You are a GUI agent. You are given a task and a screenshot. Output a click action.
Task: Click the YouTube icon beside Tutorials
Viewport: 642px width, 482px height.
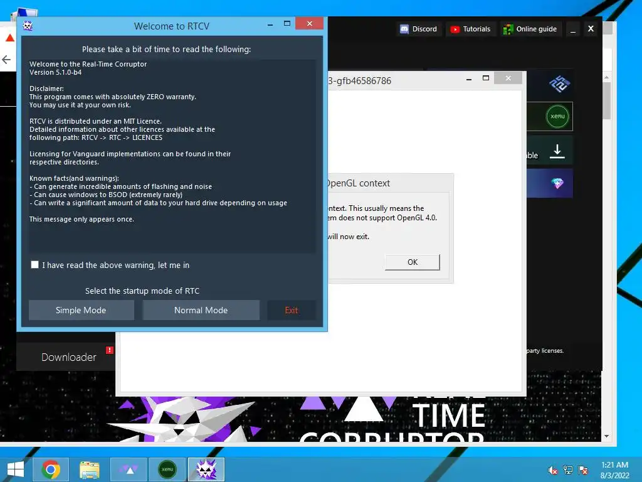455,29
